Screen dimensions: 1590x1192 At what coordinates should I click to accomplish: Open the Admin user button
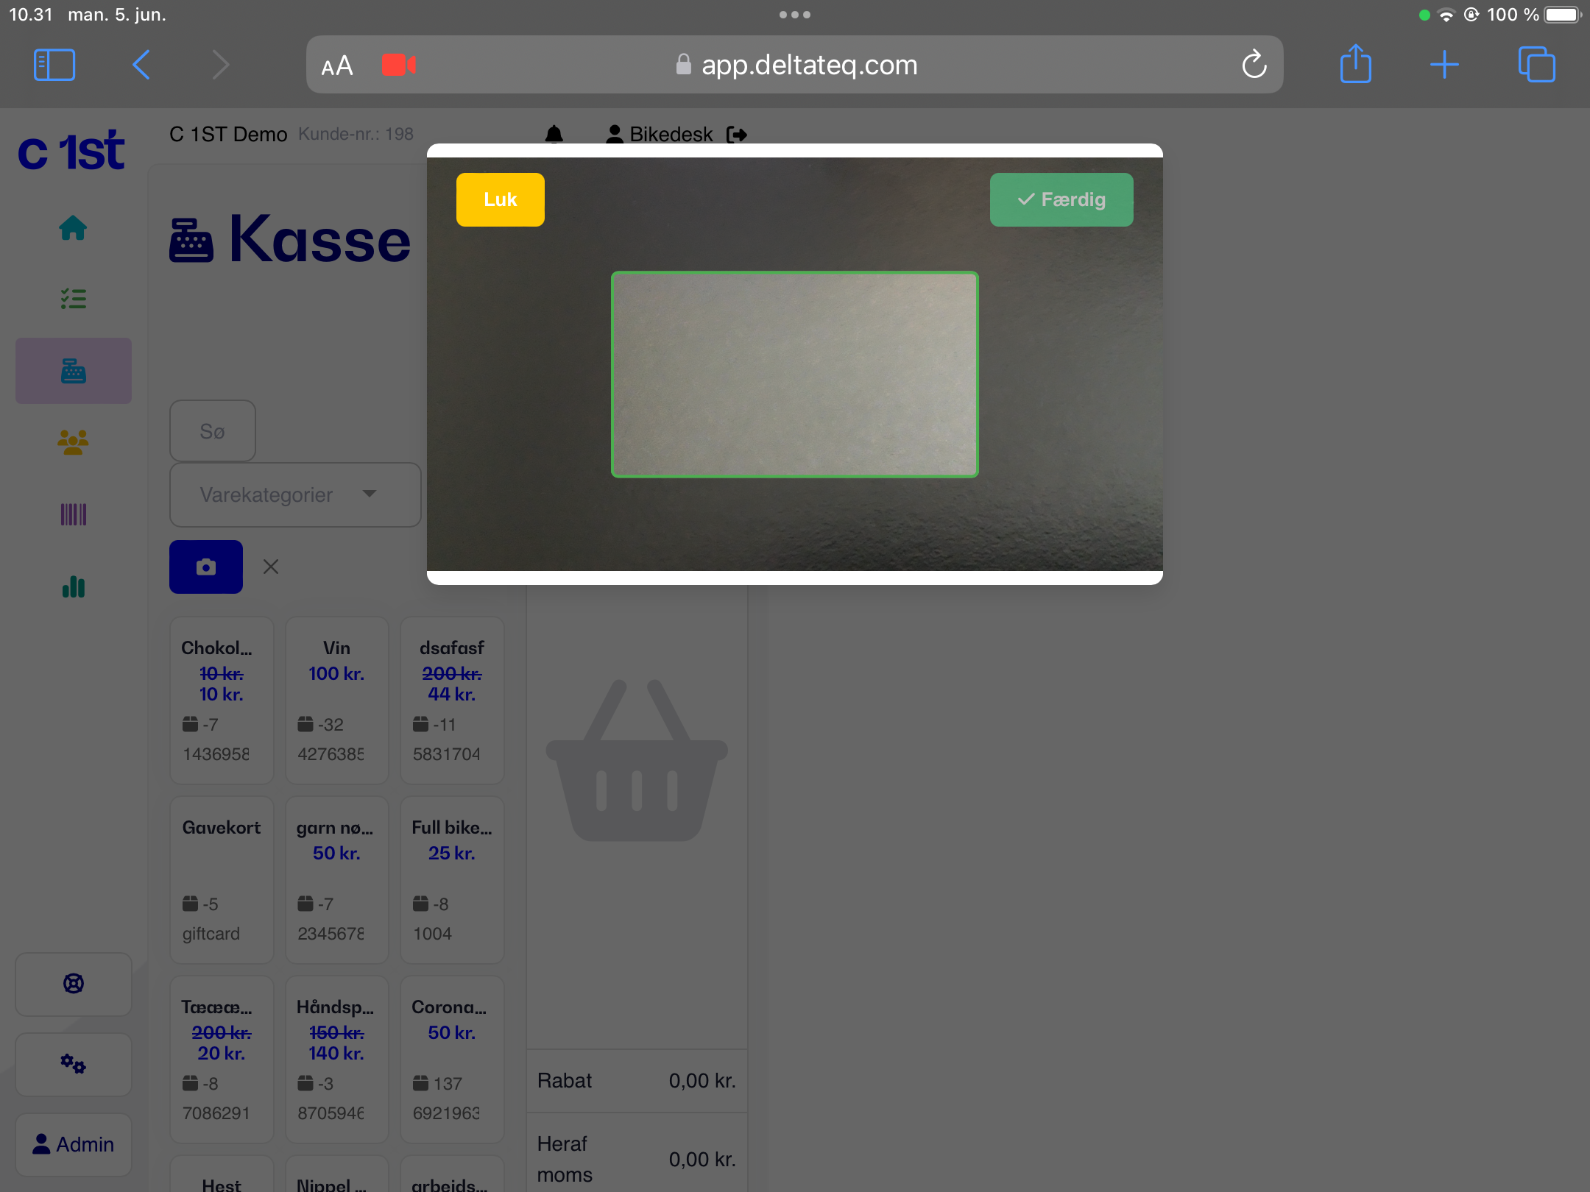click(x=73, y=1144)
